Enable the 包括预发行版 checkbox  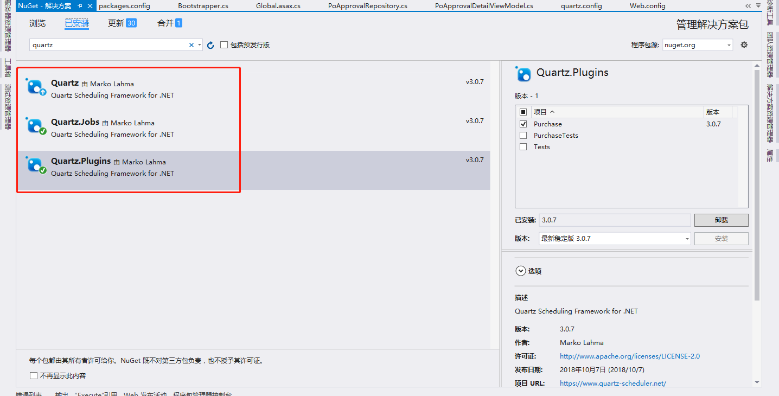(224, 44)
